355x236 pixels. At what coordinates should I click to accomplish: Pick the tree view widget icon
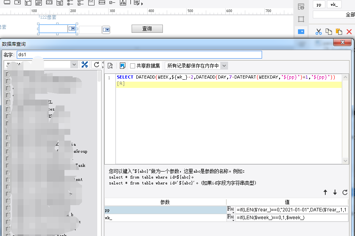pyautogui.click(x=123, y=2)
